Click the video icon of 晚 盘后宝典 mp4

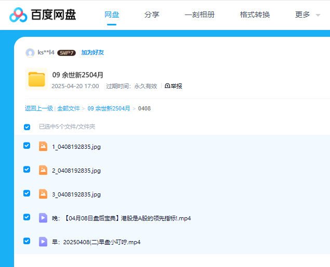coord(43,218)
